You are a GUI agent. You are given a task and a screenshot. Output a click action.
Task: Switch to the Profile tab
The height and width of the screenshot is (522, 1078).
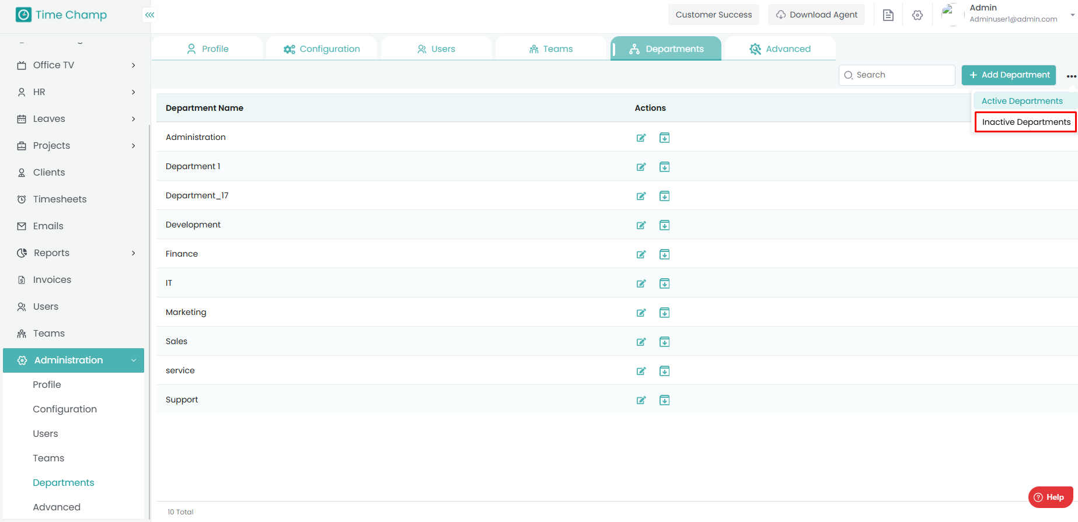click(x=207, y=48)
